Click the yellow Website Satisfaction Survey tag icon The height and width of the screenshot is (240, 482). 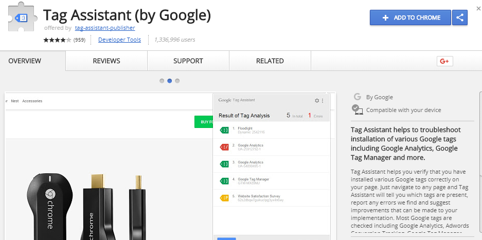coord(224,198)
